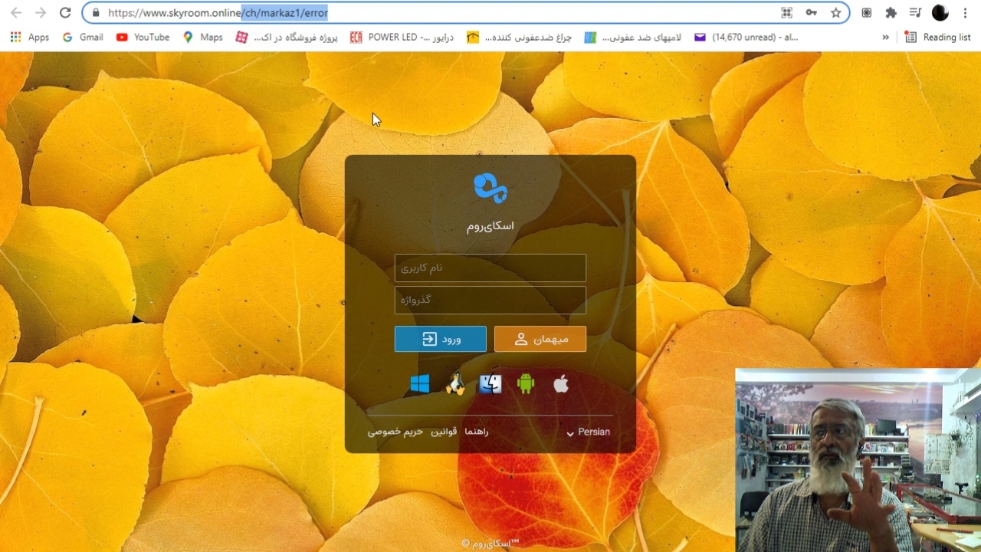Screen dimensions: 981x552
Task: Click the Windows download icon
Action: coord(420,384)
